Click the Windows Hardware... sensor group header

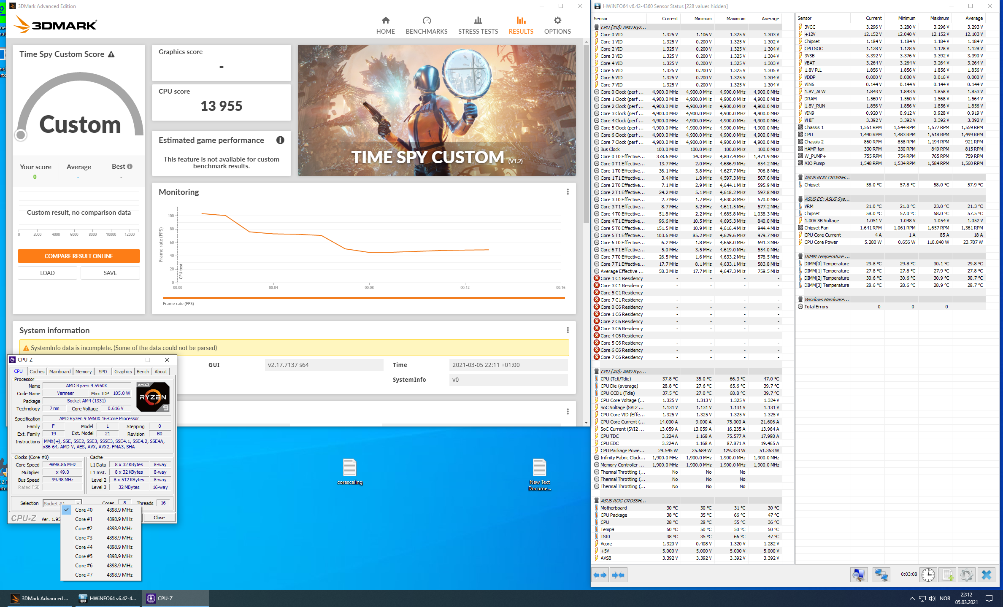coord(827,299)
